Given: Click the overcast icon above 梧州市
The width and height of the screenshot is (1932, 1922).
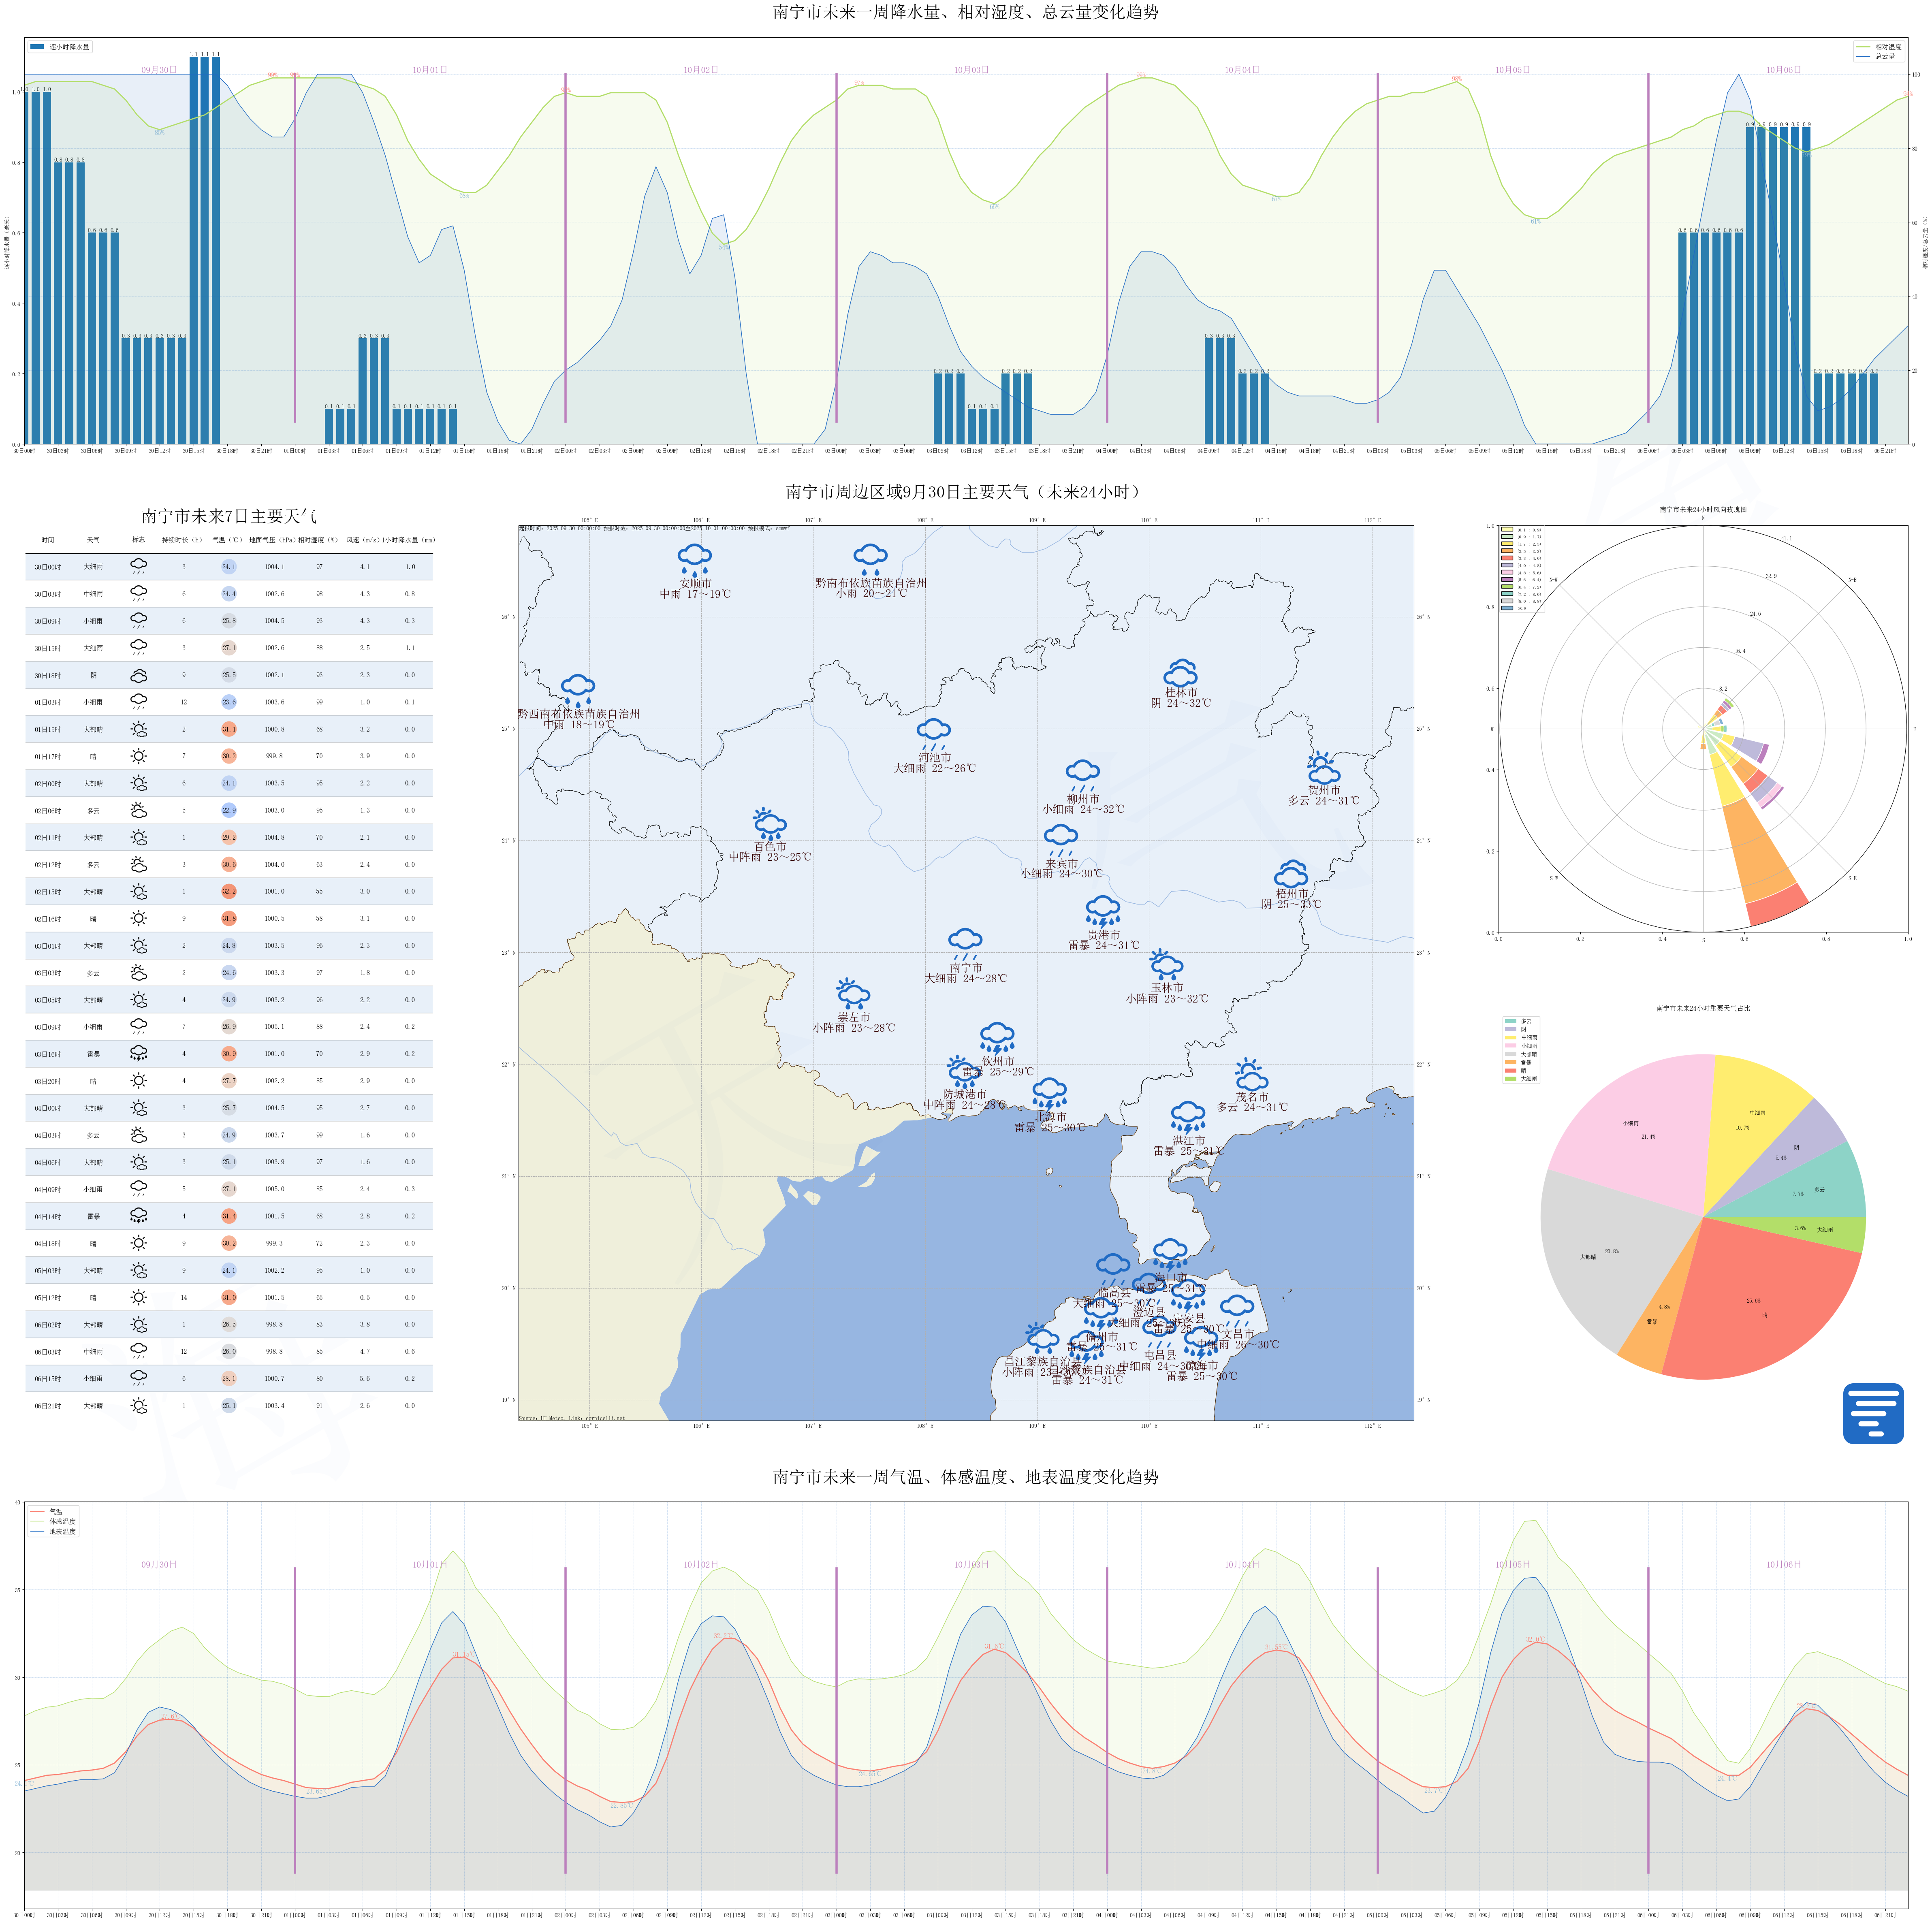Looking at the screenshot, I should [1291, 874].
